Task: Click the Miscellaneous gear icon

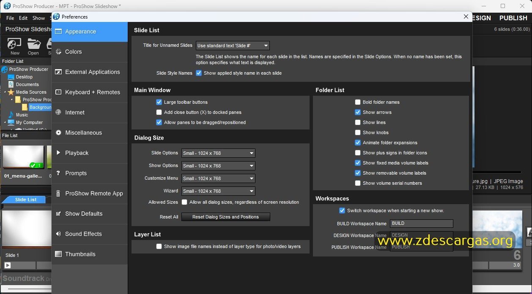Action: coord(58,133)
